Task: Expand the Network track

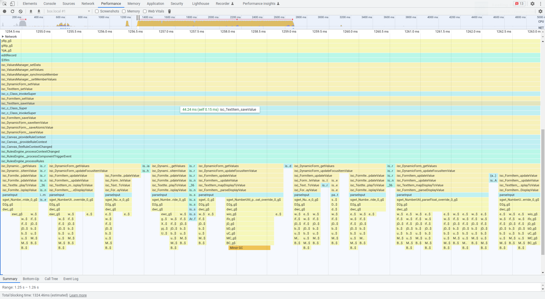Action: pos(3,37)
